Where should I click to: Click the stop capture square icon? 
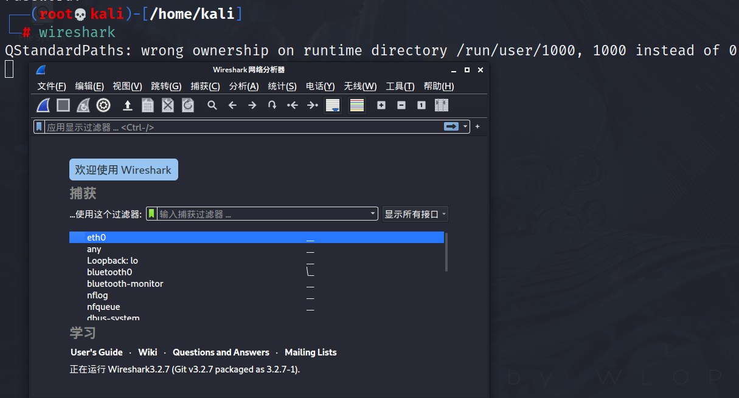coord(63,106)
